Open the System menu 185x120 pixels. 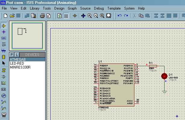(129, 8)
